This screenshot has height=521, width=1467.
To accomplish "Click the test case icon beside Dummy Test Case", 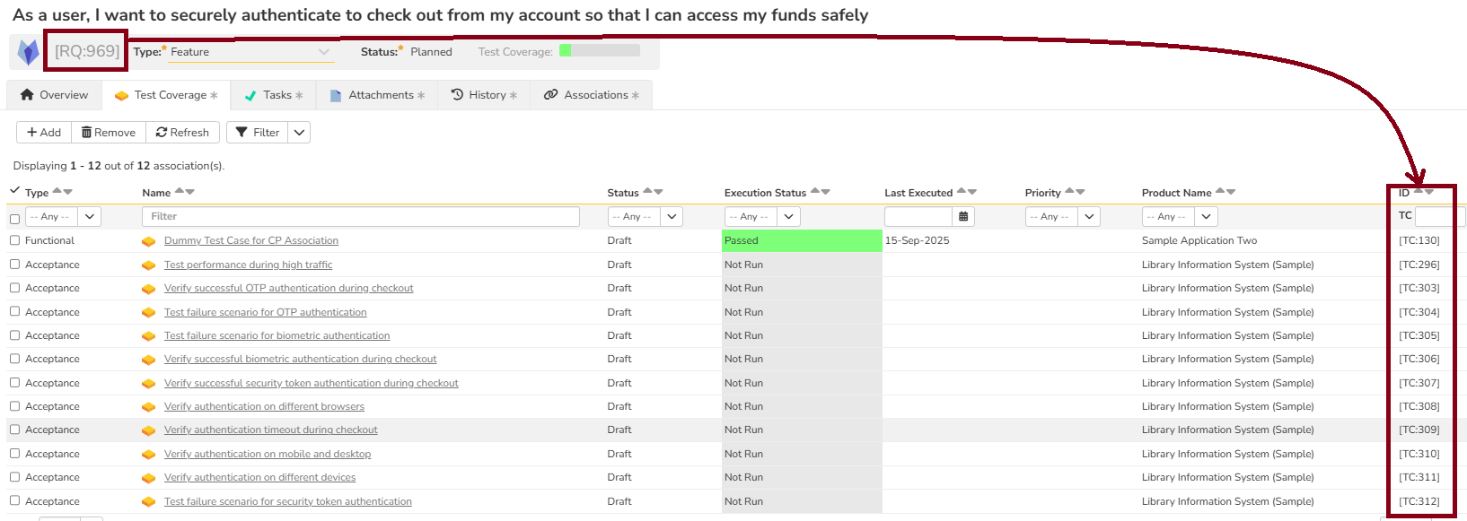I will pos(148,241).
